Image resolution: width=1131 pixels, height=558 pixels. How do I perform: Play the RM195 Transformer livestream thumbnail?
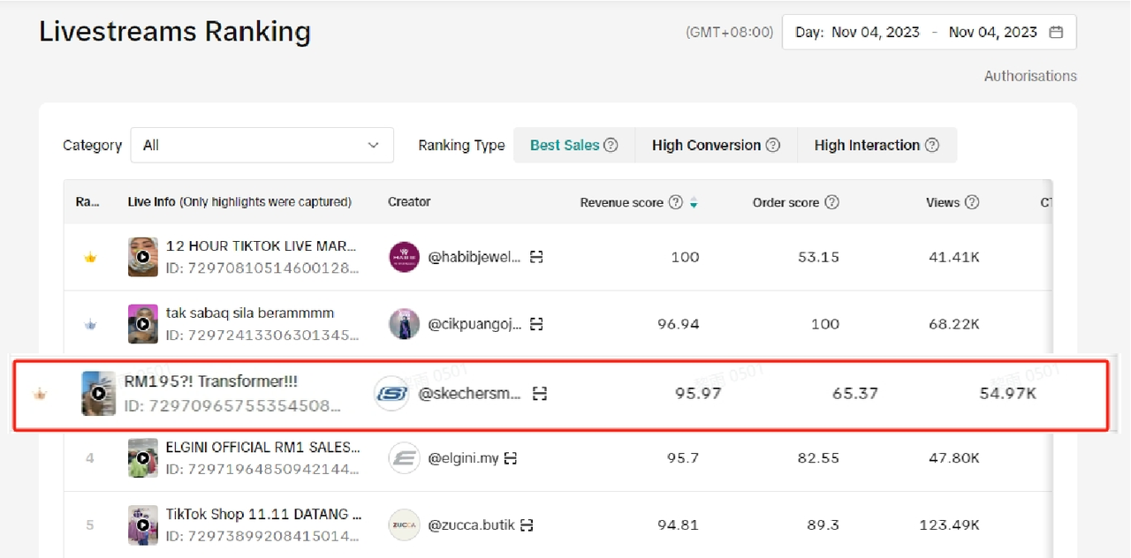(98, 394)
